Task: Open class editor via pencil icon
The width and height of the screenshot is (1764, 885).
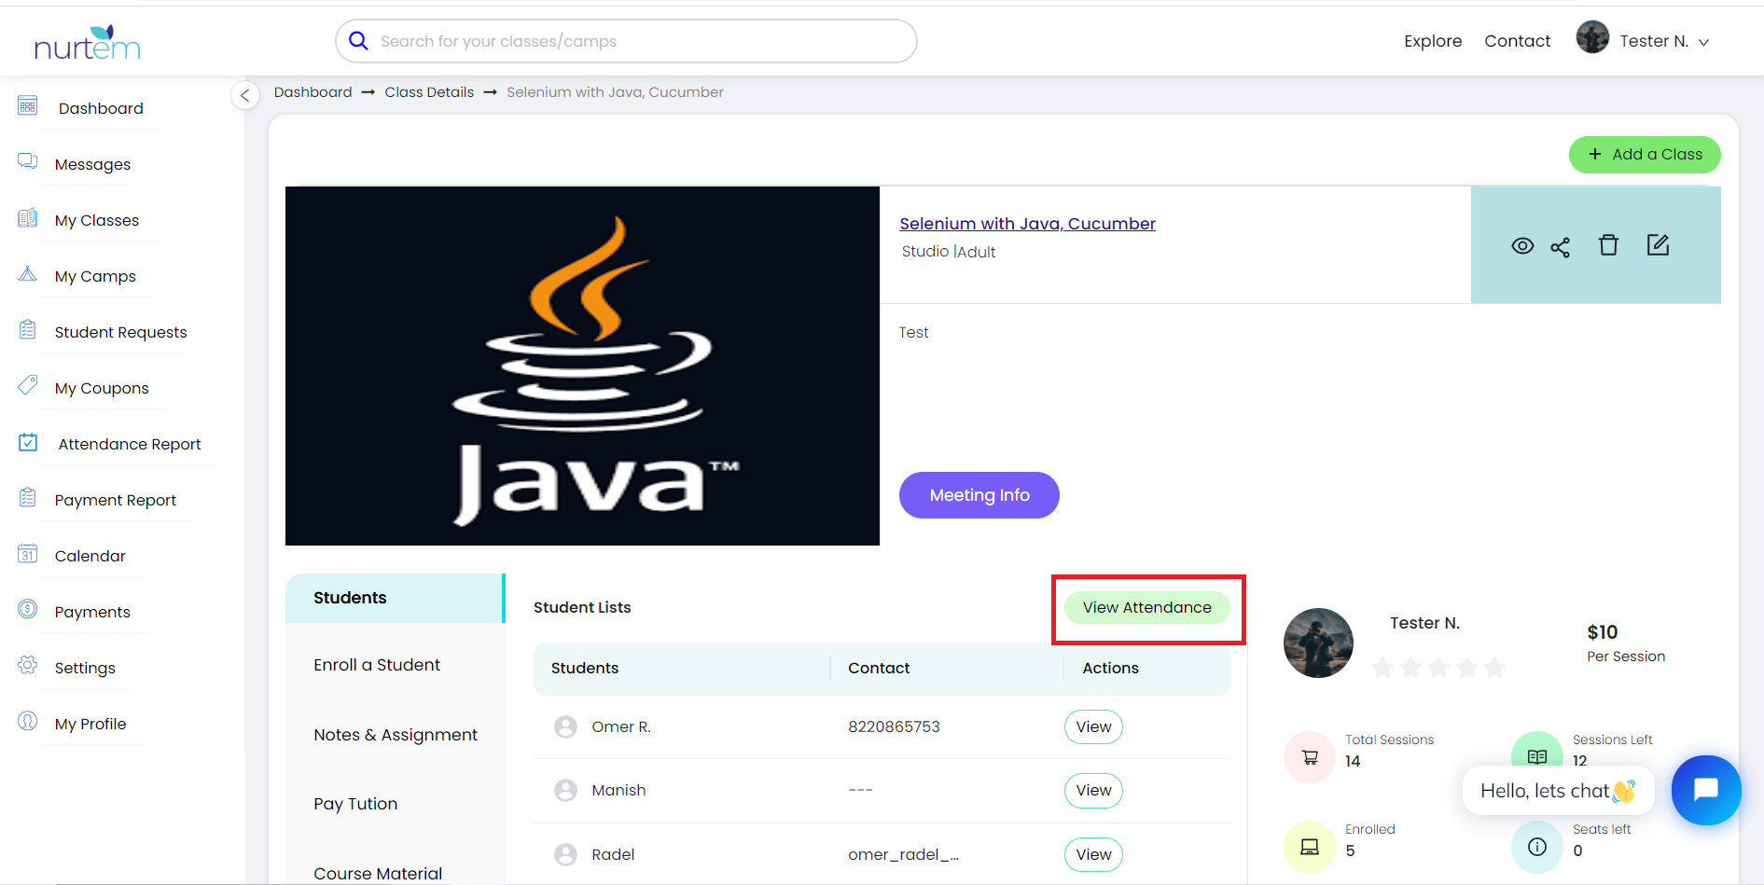Action: (x=1658, y=245)
